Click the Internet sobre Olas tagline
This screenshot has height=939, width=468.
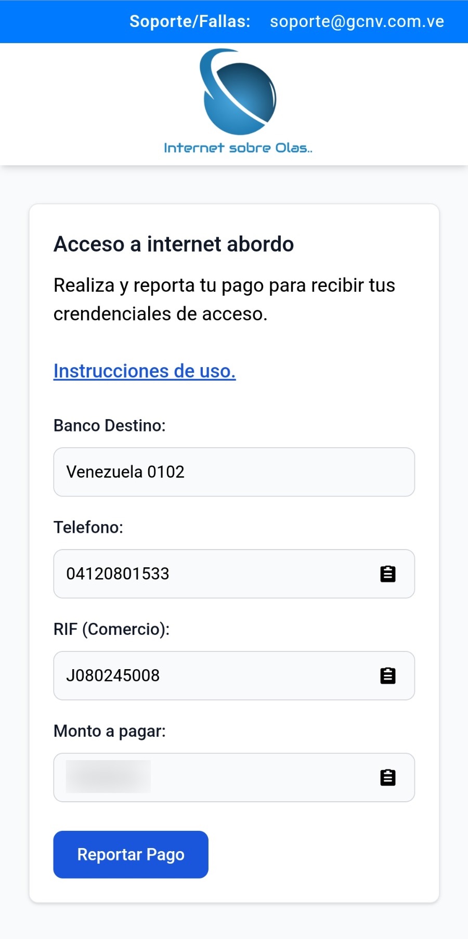tap(238, 148)
